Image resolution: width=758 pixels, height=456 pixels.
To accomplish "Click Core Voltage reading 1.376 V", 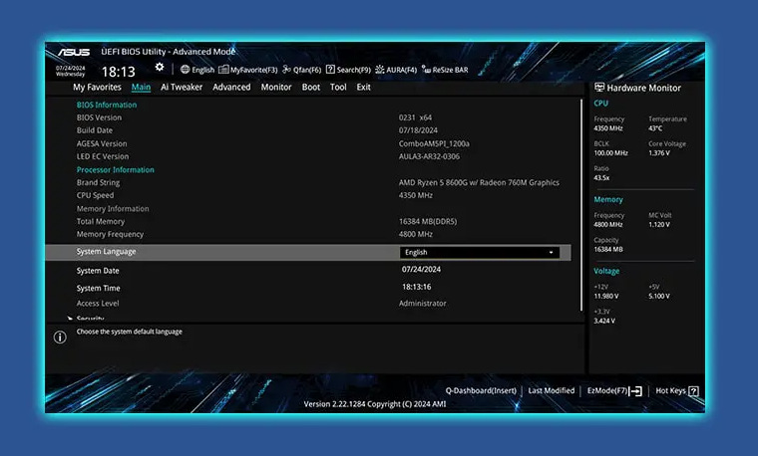I will 659,153.
